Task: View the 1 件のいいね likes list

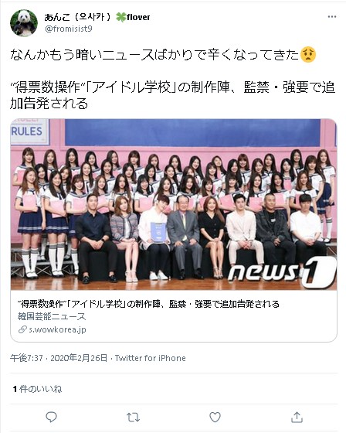Action: [x=37, y=389]
